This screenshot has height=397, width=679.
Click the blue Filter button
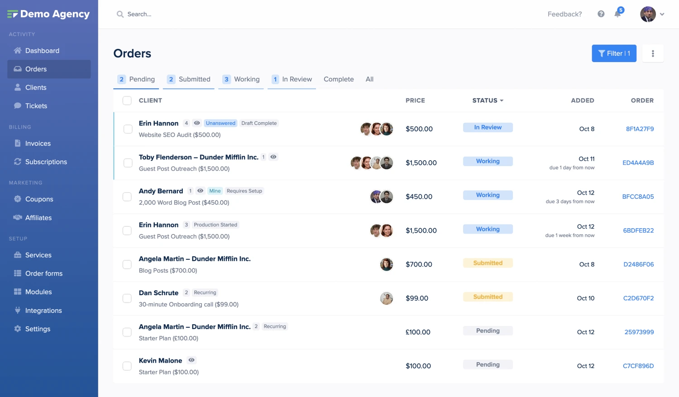click(614, 53)
